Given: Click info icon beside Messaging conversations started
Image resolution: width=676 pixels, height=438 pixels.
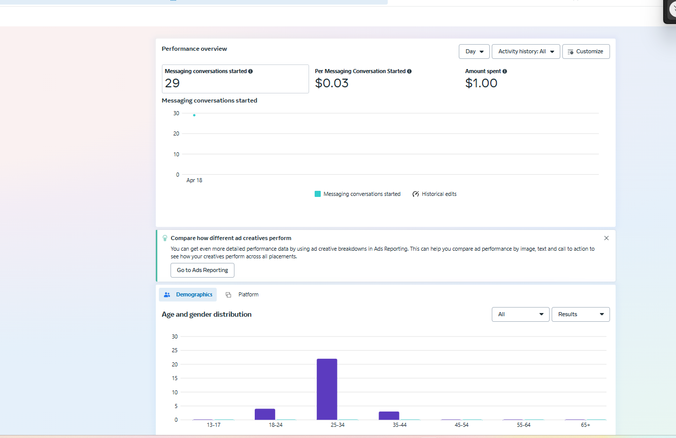Looking at the screenshot, I should pyautogui.click(x=251, y=72).
